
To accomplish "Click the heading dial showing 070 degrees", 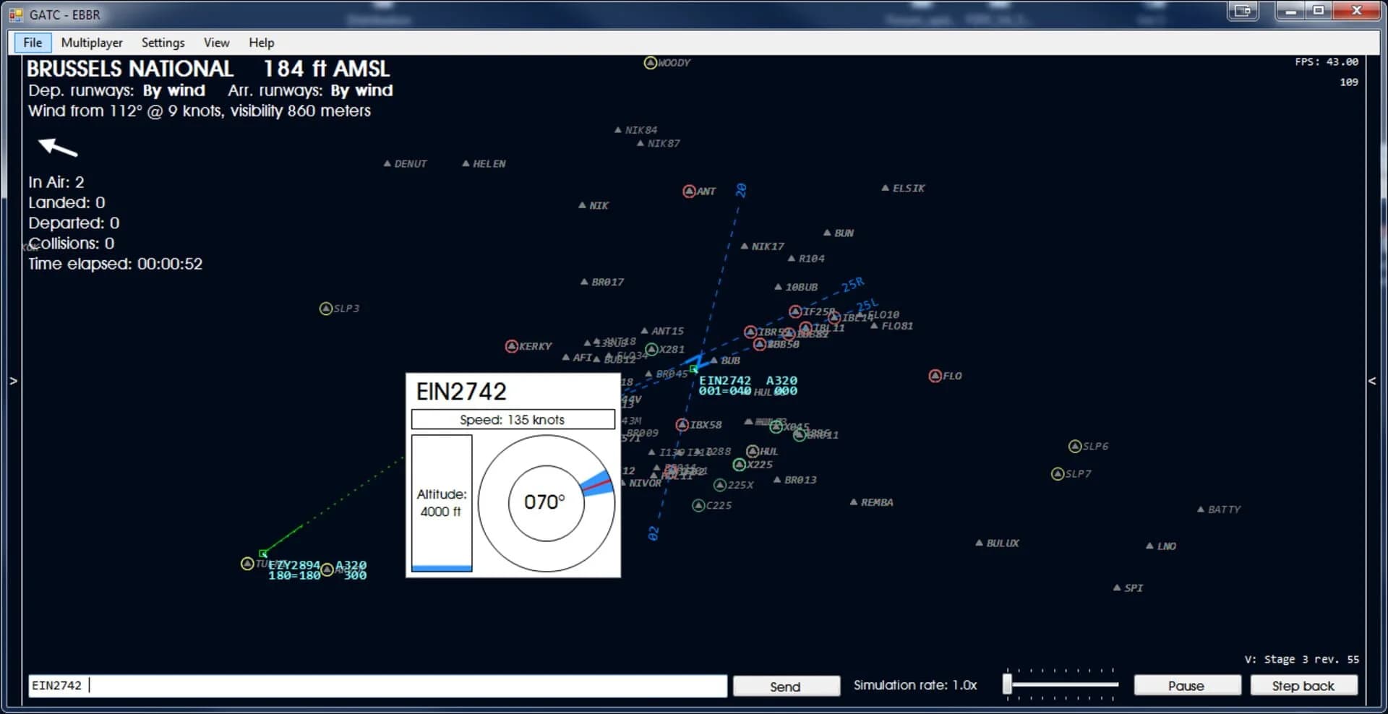I will tap(547, 502).
